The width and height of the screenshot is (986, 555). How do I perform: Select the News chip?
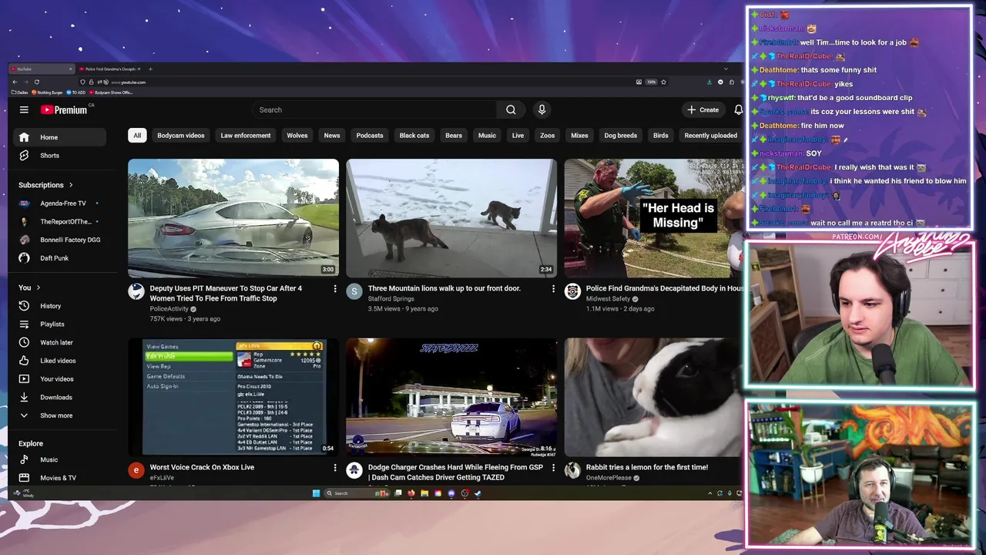click(332, 136)
